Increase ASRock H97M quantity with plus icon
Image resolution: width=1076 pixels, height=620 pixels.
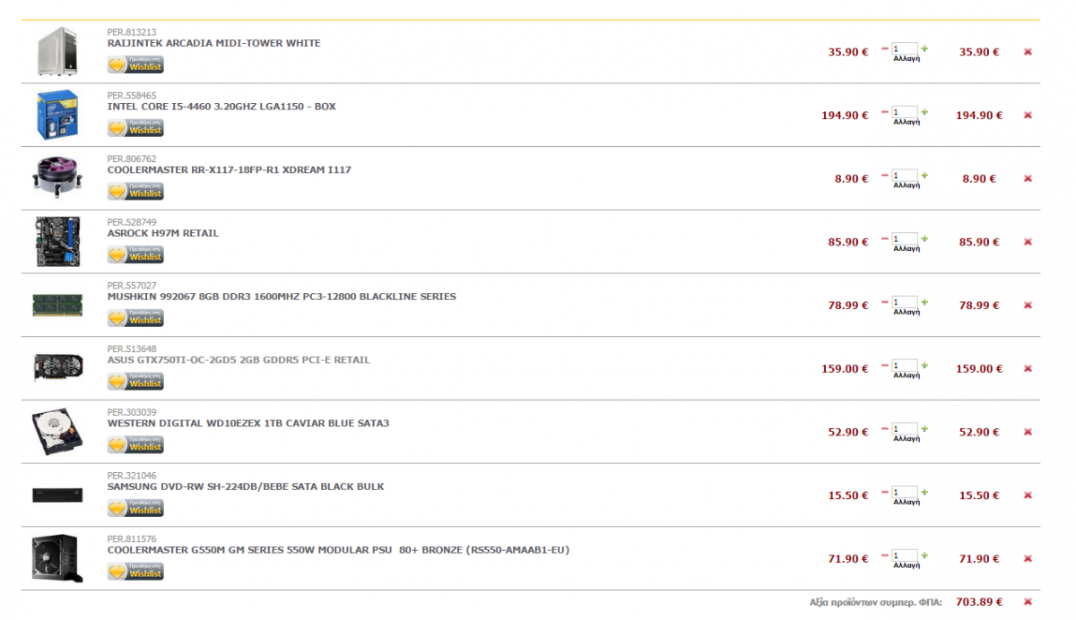(x=924, y=238)
